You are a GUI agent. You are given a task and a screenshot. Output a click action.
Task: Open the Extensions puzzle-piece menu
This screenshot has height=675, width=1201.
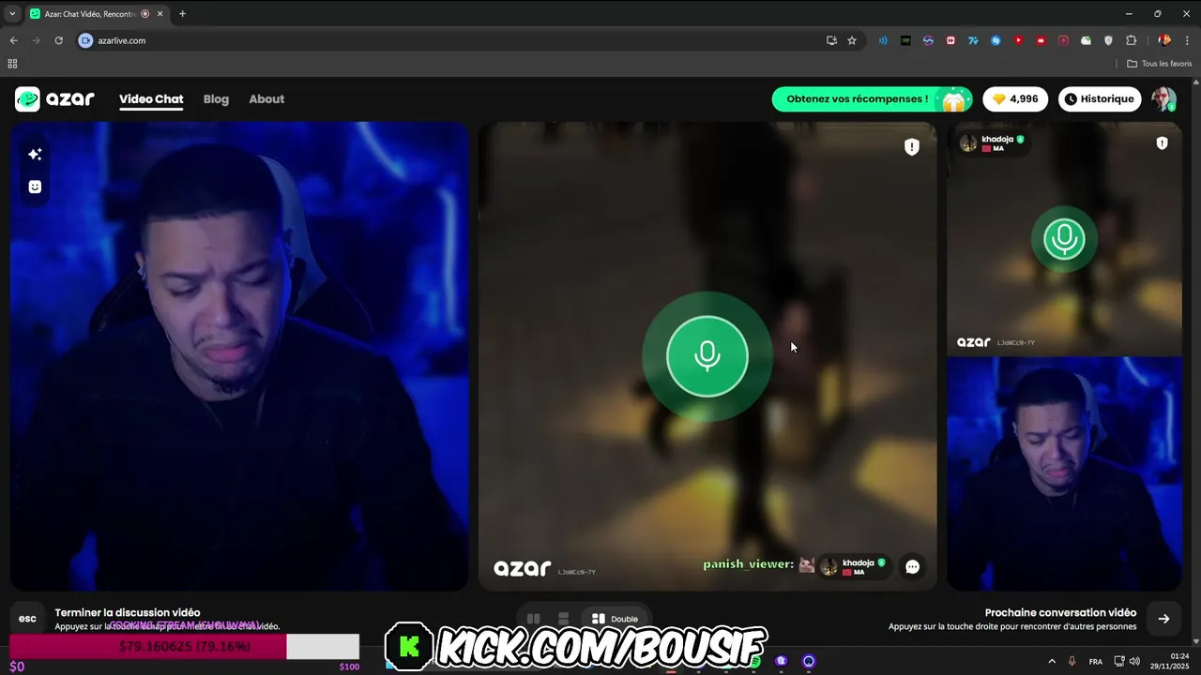click(1131, 40)
